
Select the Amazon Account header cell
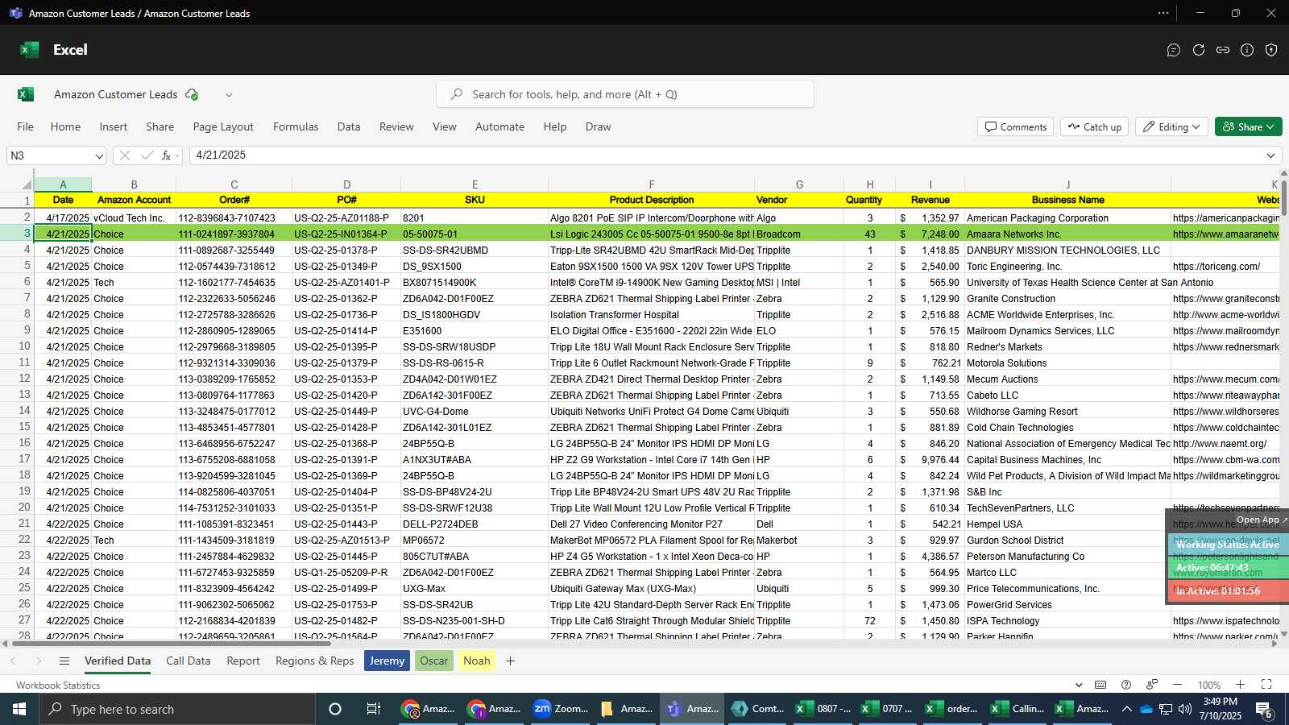point(134,201)
